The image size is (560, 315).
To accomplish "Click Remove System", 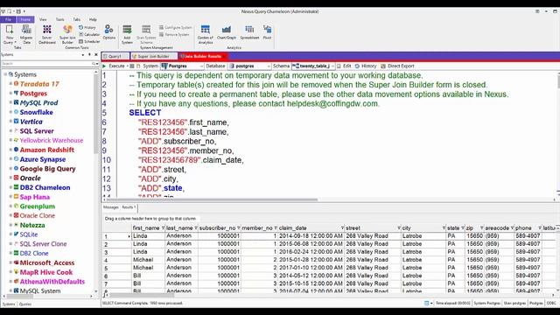I will click(174, 35).
